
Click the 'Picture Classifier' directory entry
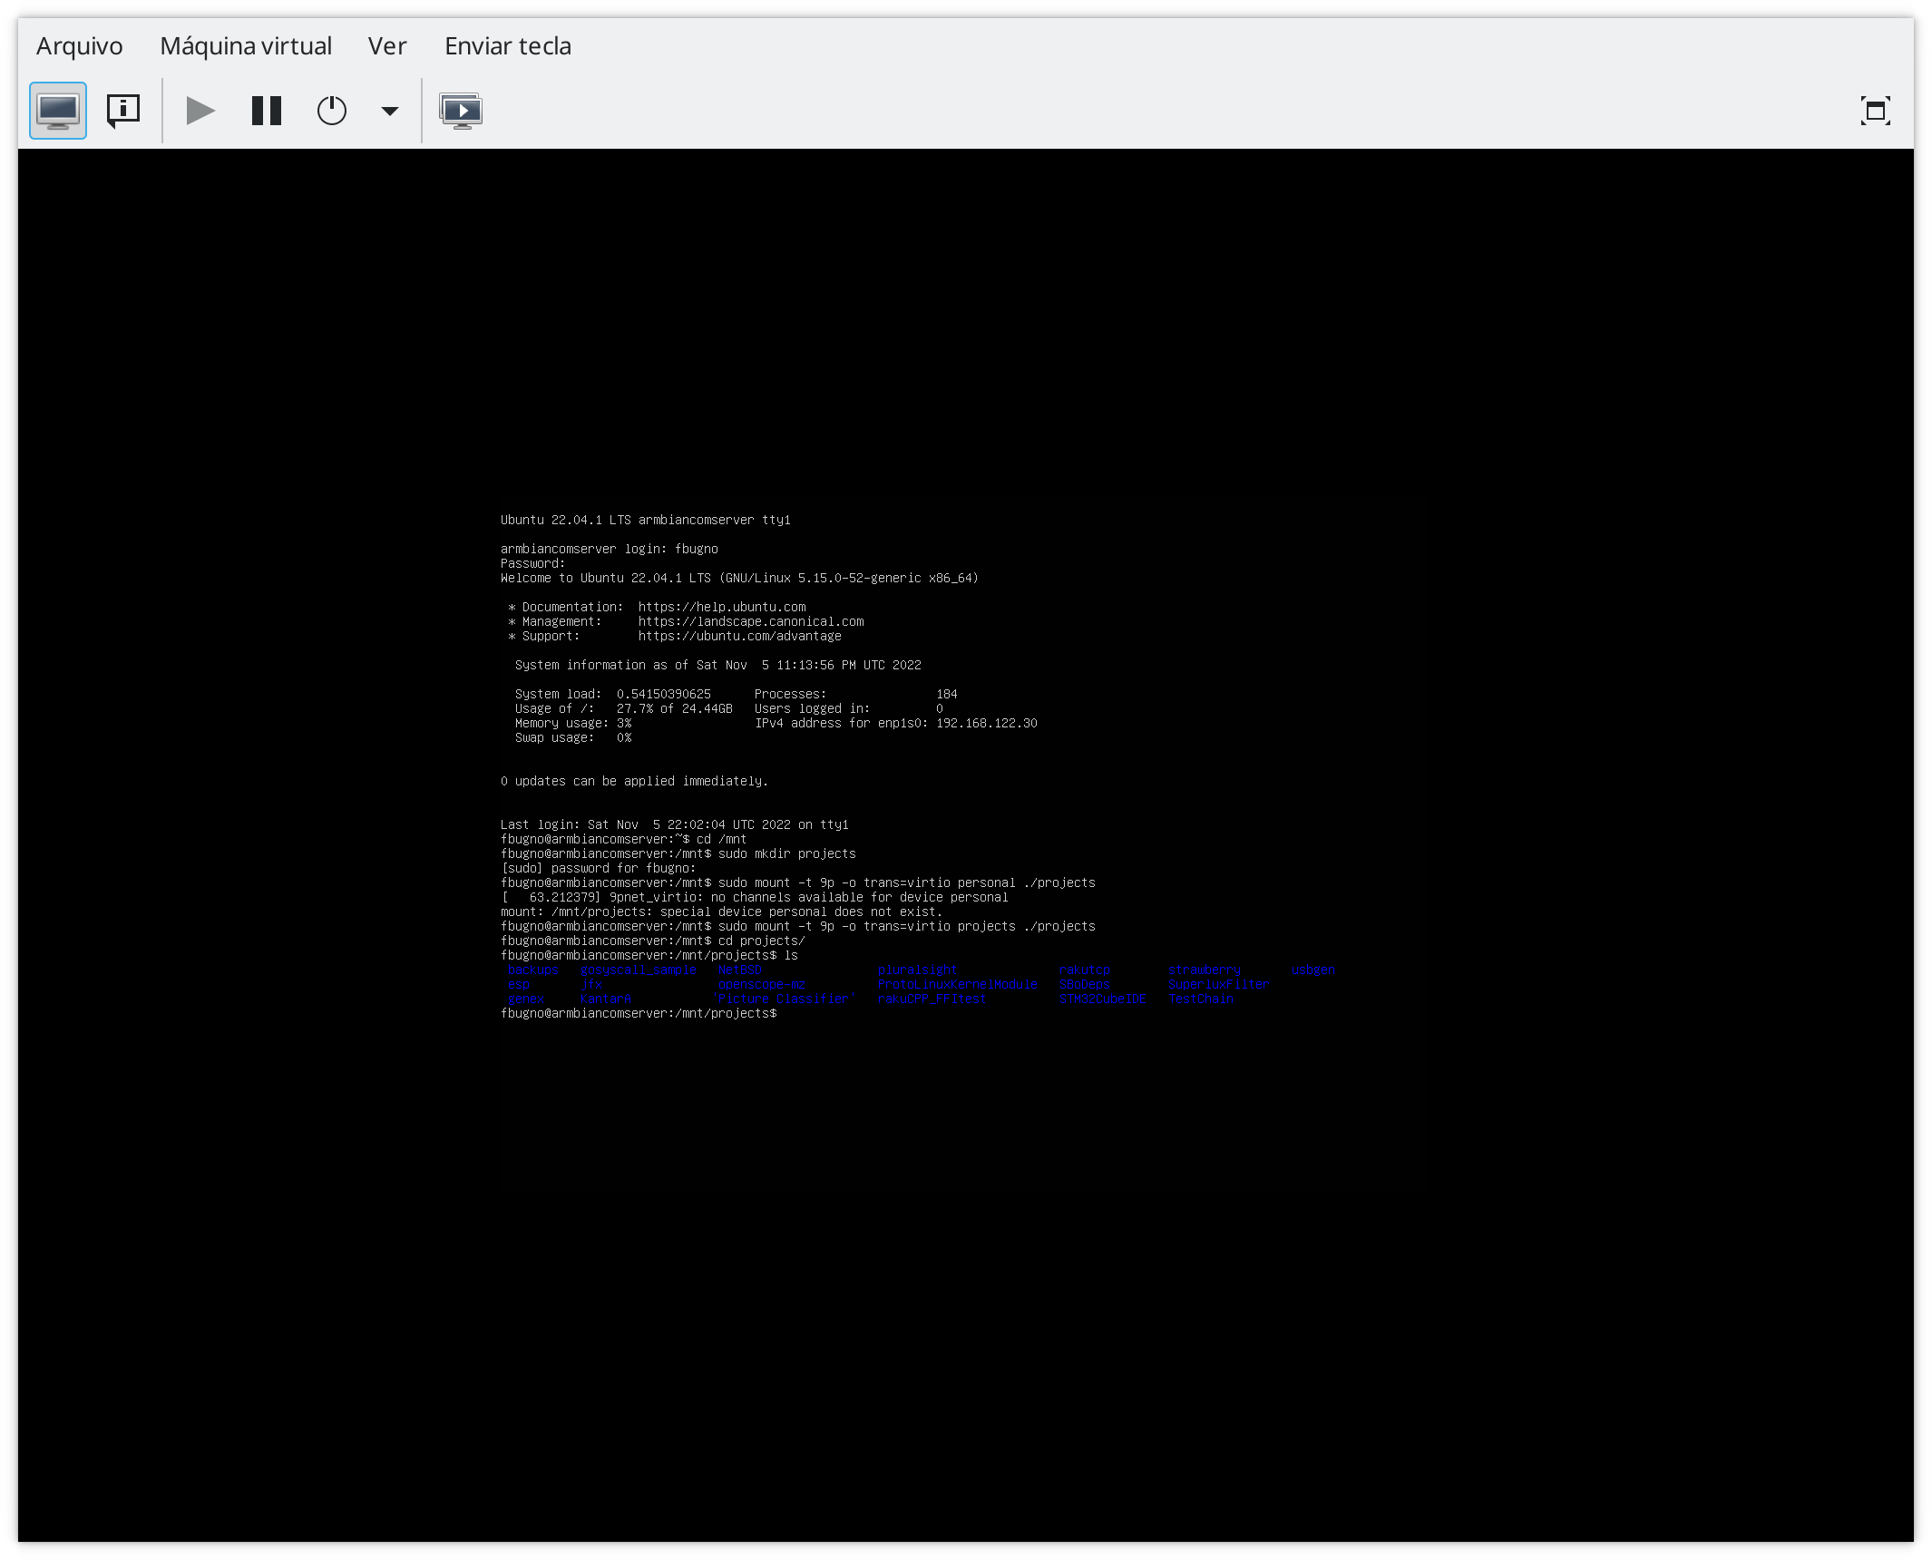(785, 999)
